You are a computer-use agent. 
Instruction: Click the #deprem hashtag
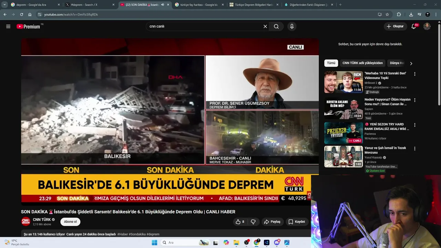[x=153, y=234]
